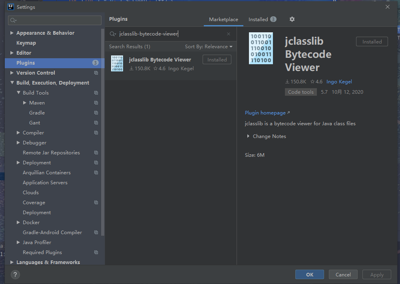Expand Appearance & Behavior section
Viewport: 400px width, 284px height.
click(x=12, y=33)
